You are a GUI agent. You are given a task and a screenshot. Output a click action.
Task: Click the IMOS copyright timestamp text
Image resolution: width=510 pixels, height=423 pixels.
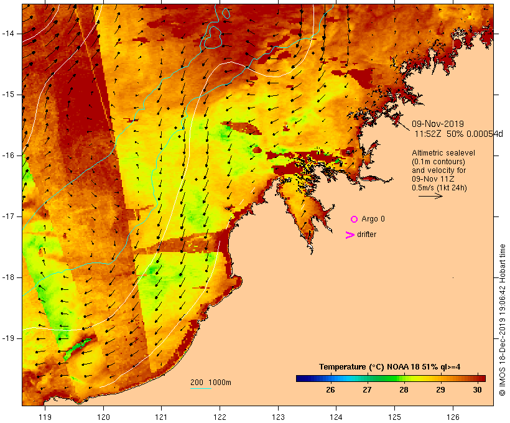pyautogui.click(x=502, y=320)
